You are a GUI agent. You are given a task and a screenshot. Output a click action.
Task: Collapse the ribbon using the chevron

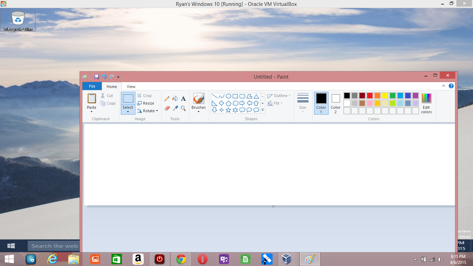[444, 86]
